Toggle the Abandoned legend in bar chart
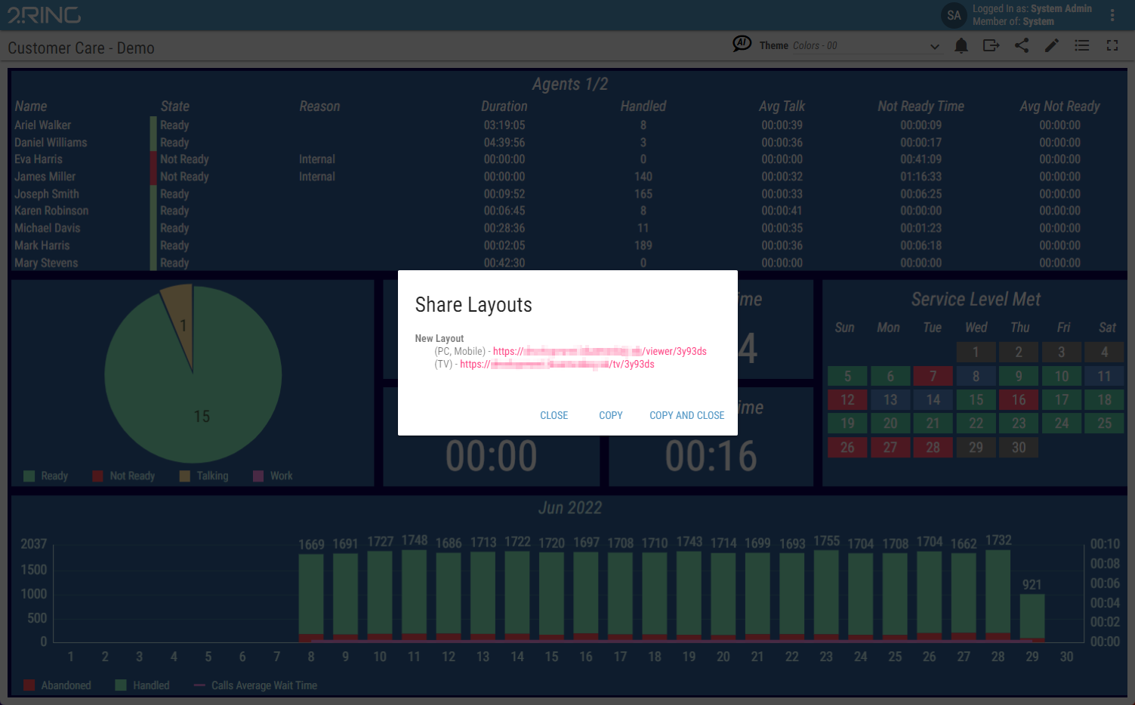The width and height of the screenshot is (1135, 705). 57,685
